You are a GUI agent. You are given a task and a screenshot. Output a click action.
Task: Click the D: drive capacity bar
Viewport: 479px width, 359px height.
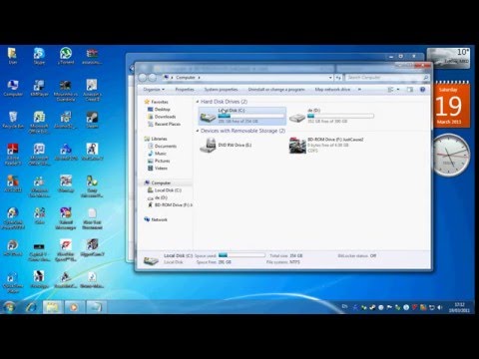click(x=340, y=116)
